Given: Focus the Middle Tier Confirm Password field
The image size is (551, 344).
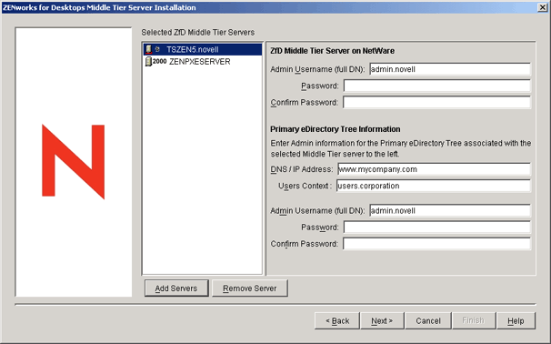Looking at the screenshot, I should pyautogui.click(x=436, y=102).
